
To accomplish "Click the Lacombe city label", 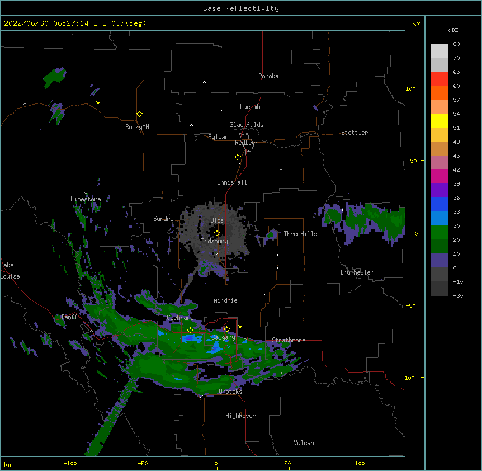I will coord(252,107).
